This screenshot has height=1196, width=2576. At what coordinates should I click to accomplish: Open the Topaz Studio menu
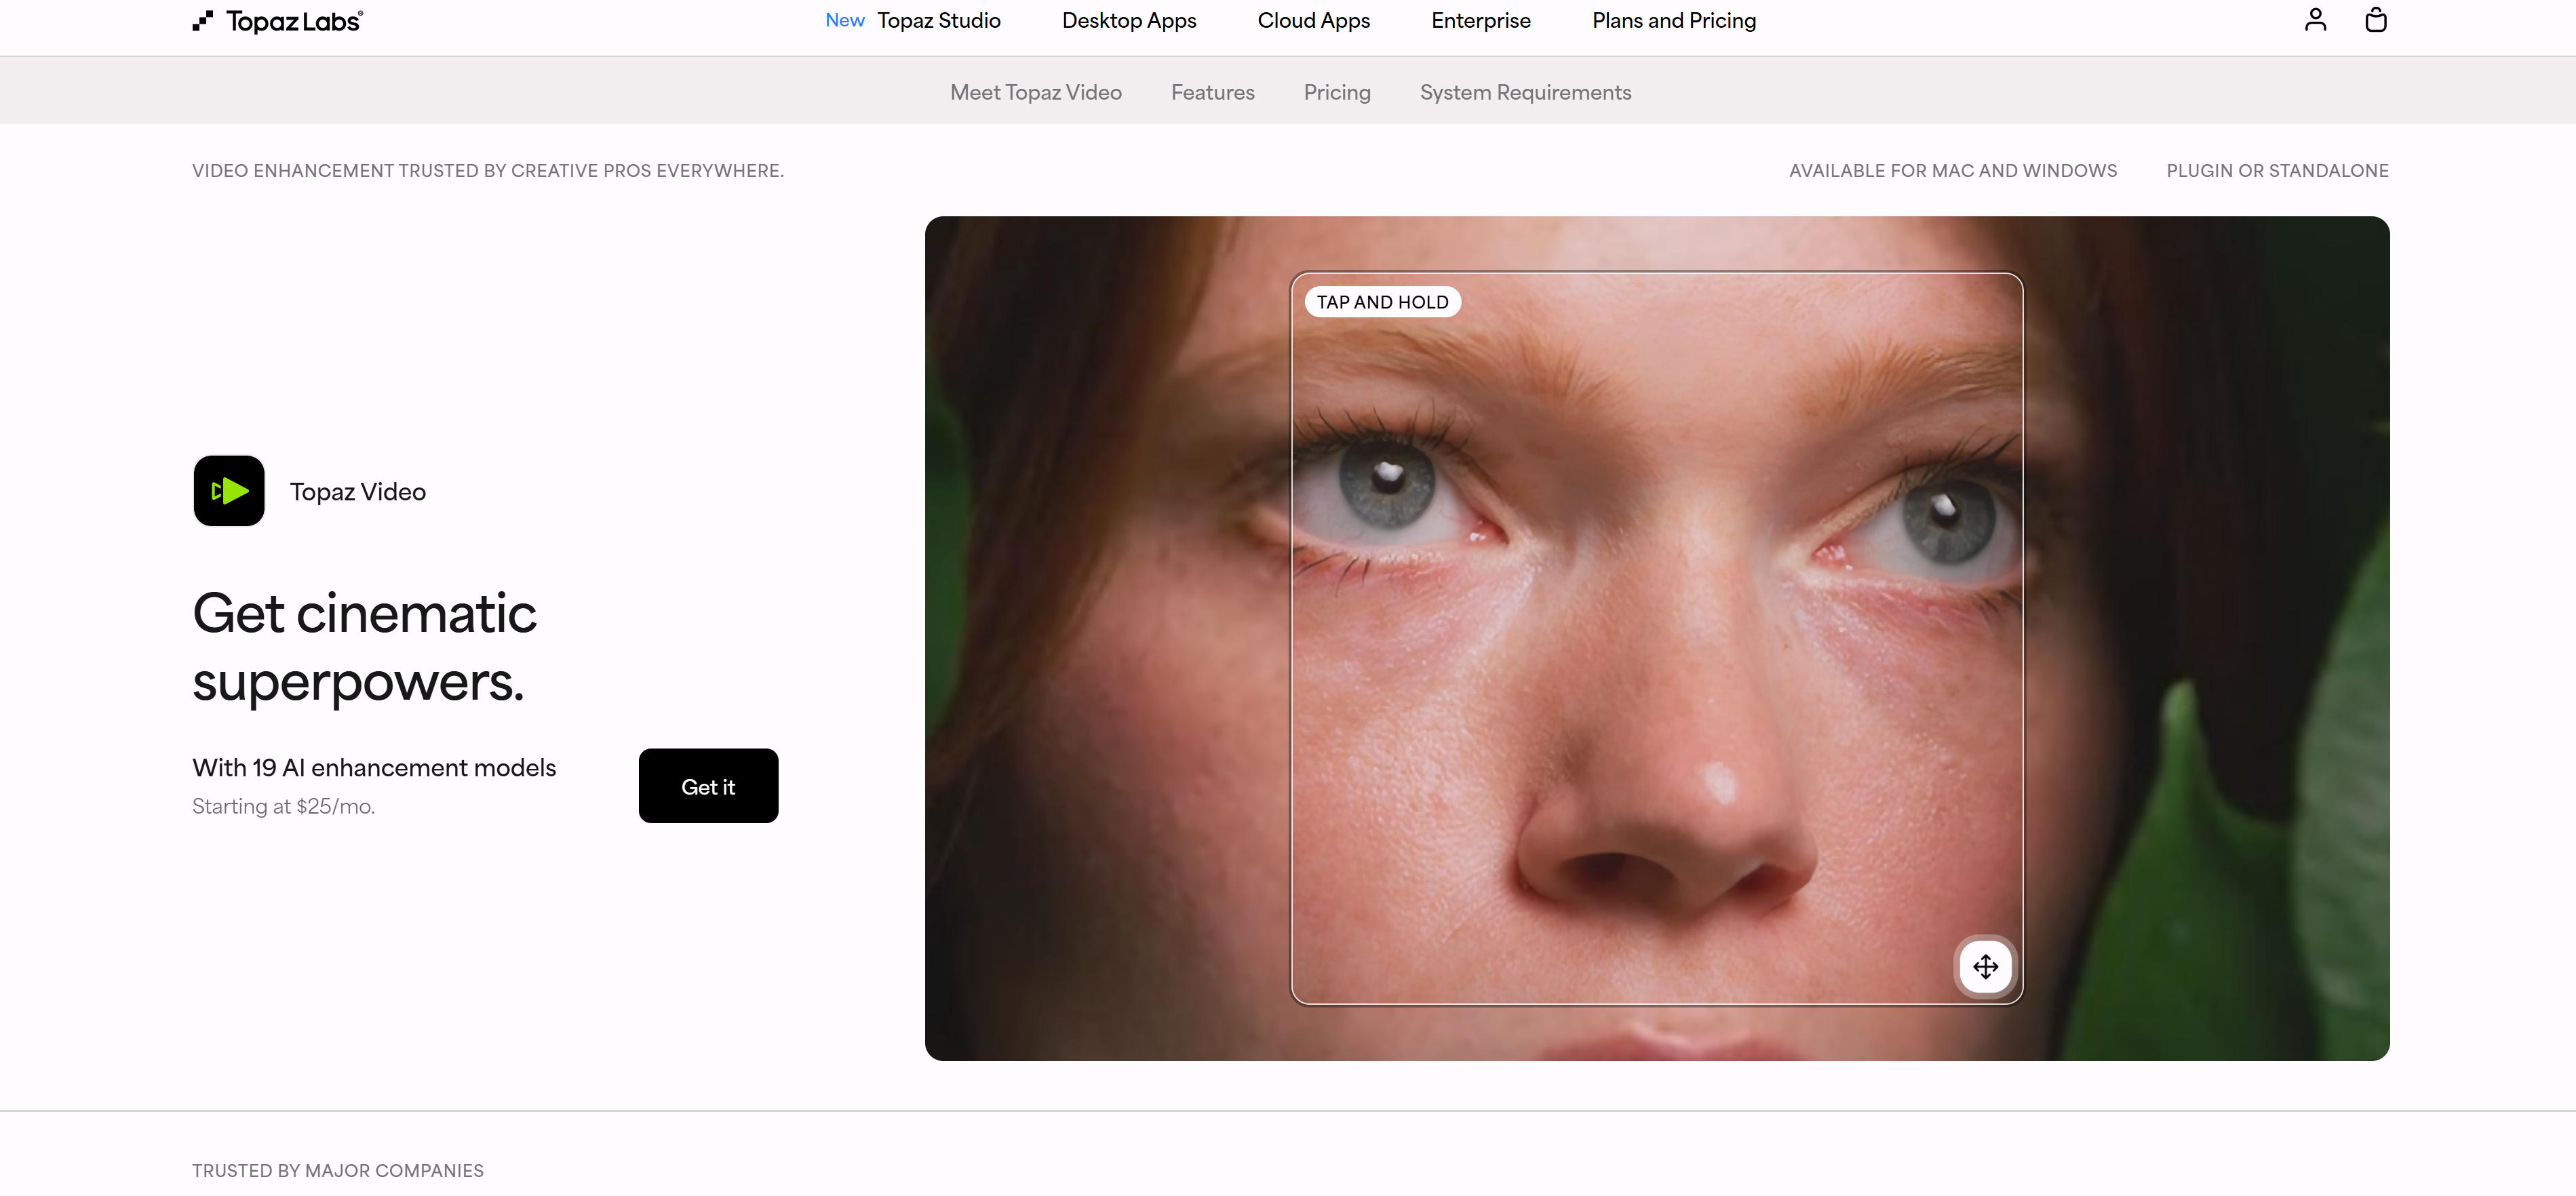[938, 21]
